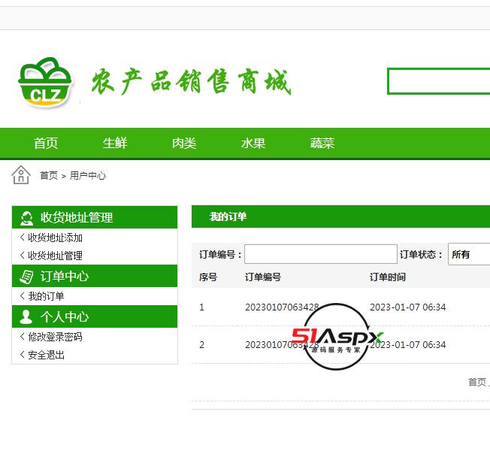This screenshot has width=490, height=451.
Task: Click order time in row 1
Action: (x=408, y=307)
